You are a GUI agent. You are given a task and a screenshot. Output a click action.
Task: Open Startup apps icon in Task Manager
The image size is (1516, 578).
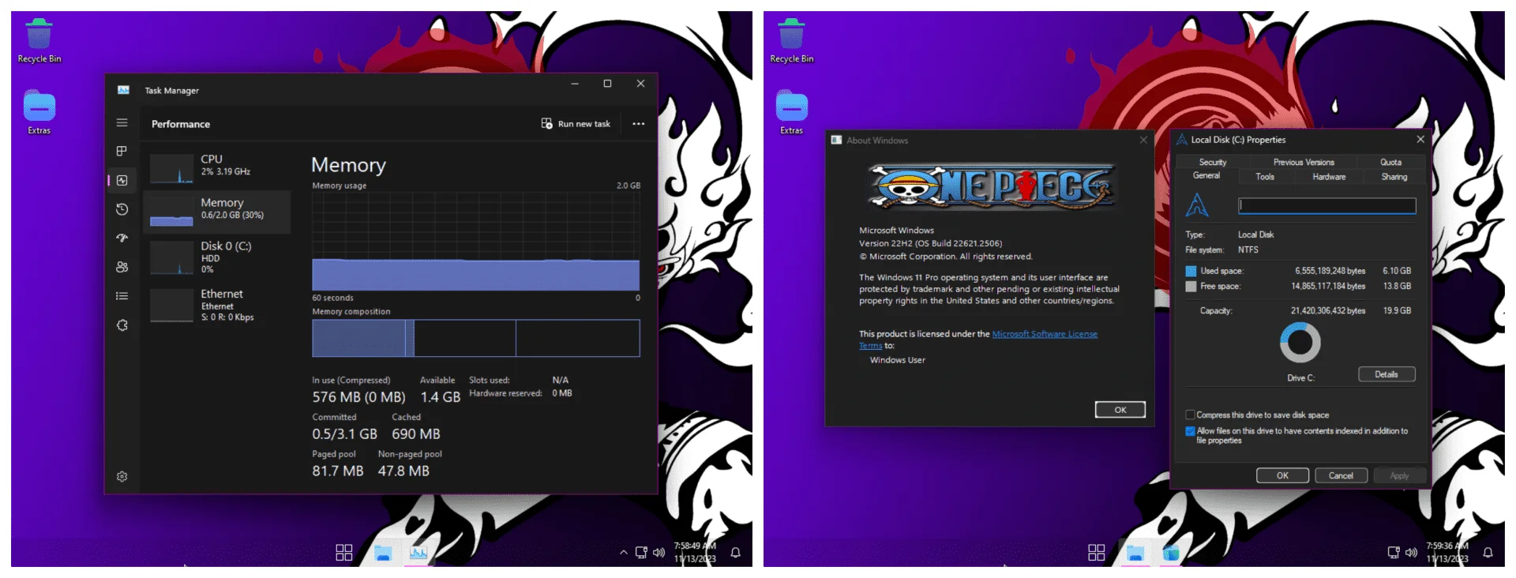122,238
